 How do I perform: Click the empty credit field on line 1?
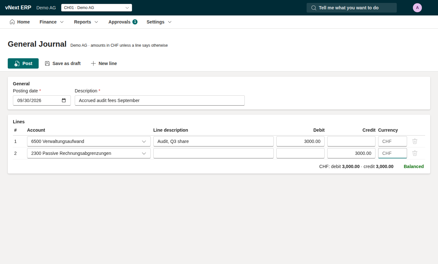(x=351, y=141)
